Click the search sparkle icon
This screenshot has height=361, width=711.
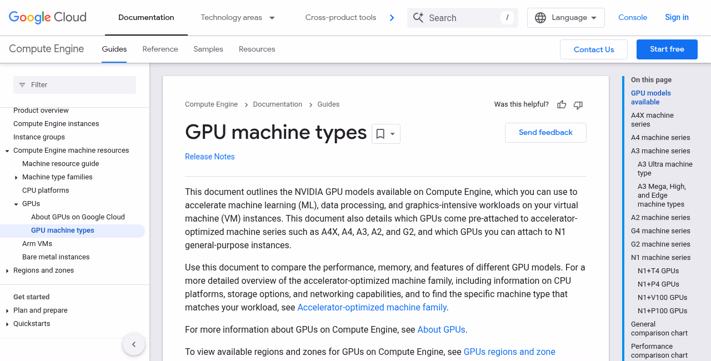pos(418,18)
